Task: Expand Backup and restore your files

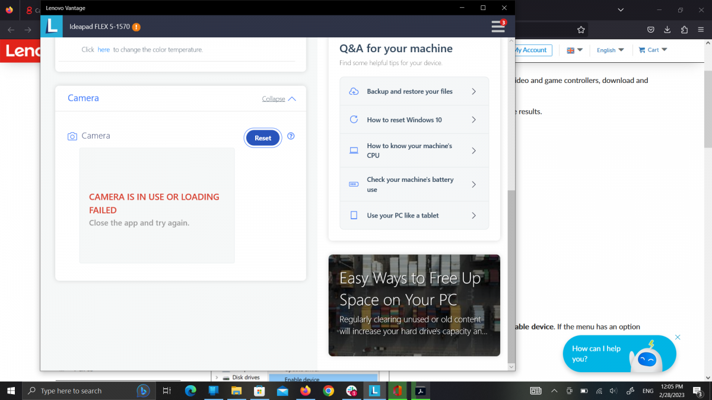Action: 414,91
